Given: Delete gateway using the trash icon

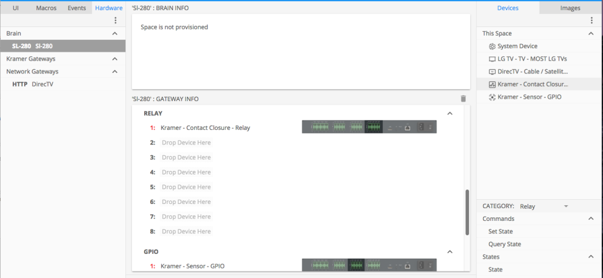Looking at the screenshot, I should coord(463,99).
